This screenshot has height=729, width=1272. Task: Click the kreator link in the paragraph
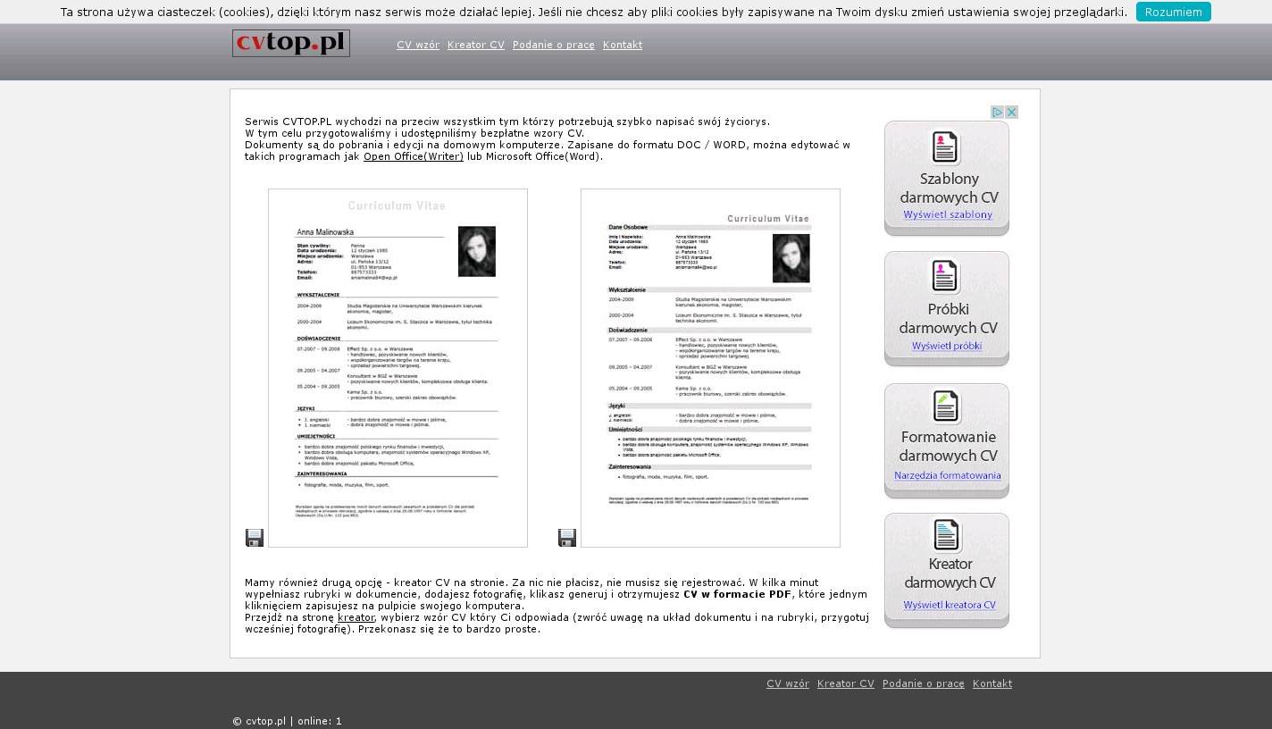coord(356,617)
